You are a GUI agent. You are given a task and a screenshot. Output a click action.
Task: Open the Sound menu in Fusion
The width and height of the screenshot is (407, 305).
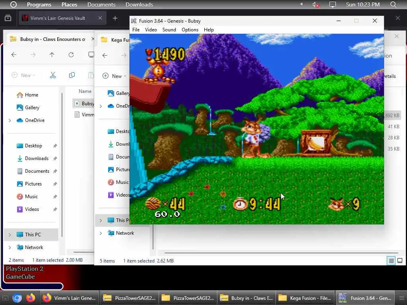[169, 30]
